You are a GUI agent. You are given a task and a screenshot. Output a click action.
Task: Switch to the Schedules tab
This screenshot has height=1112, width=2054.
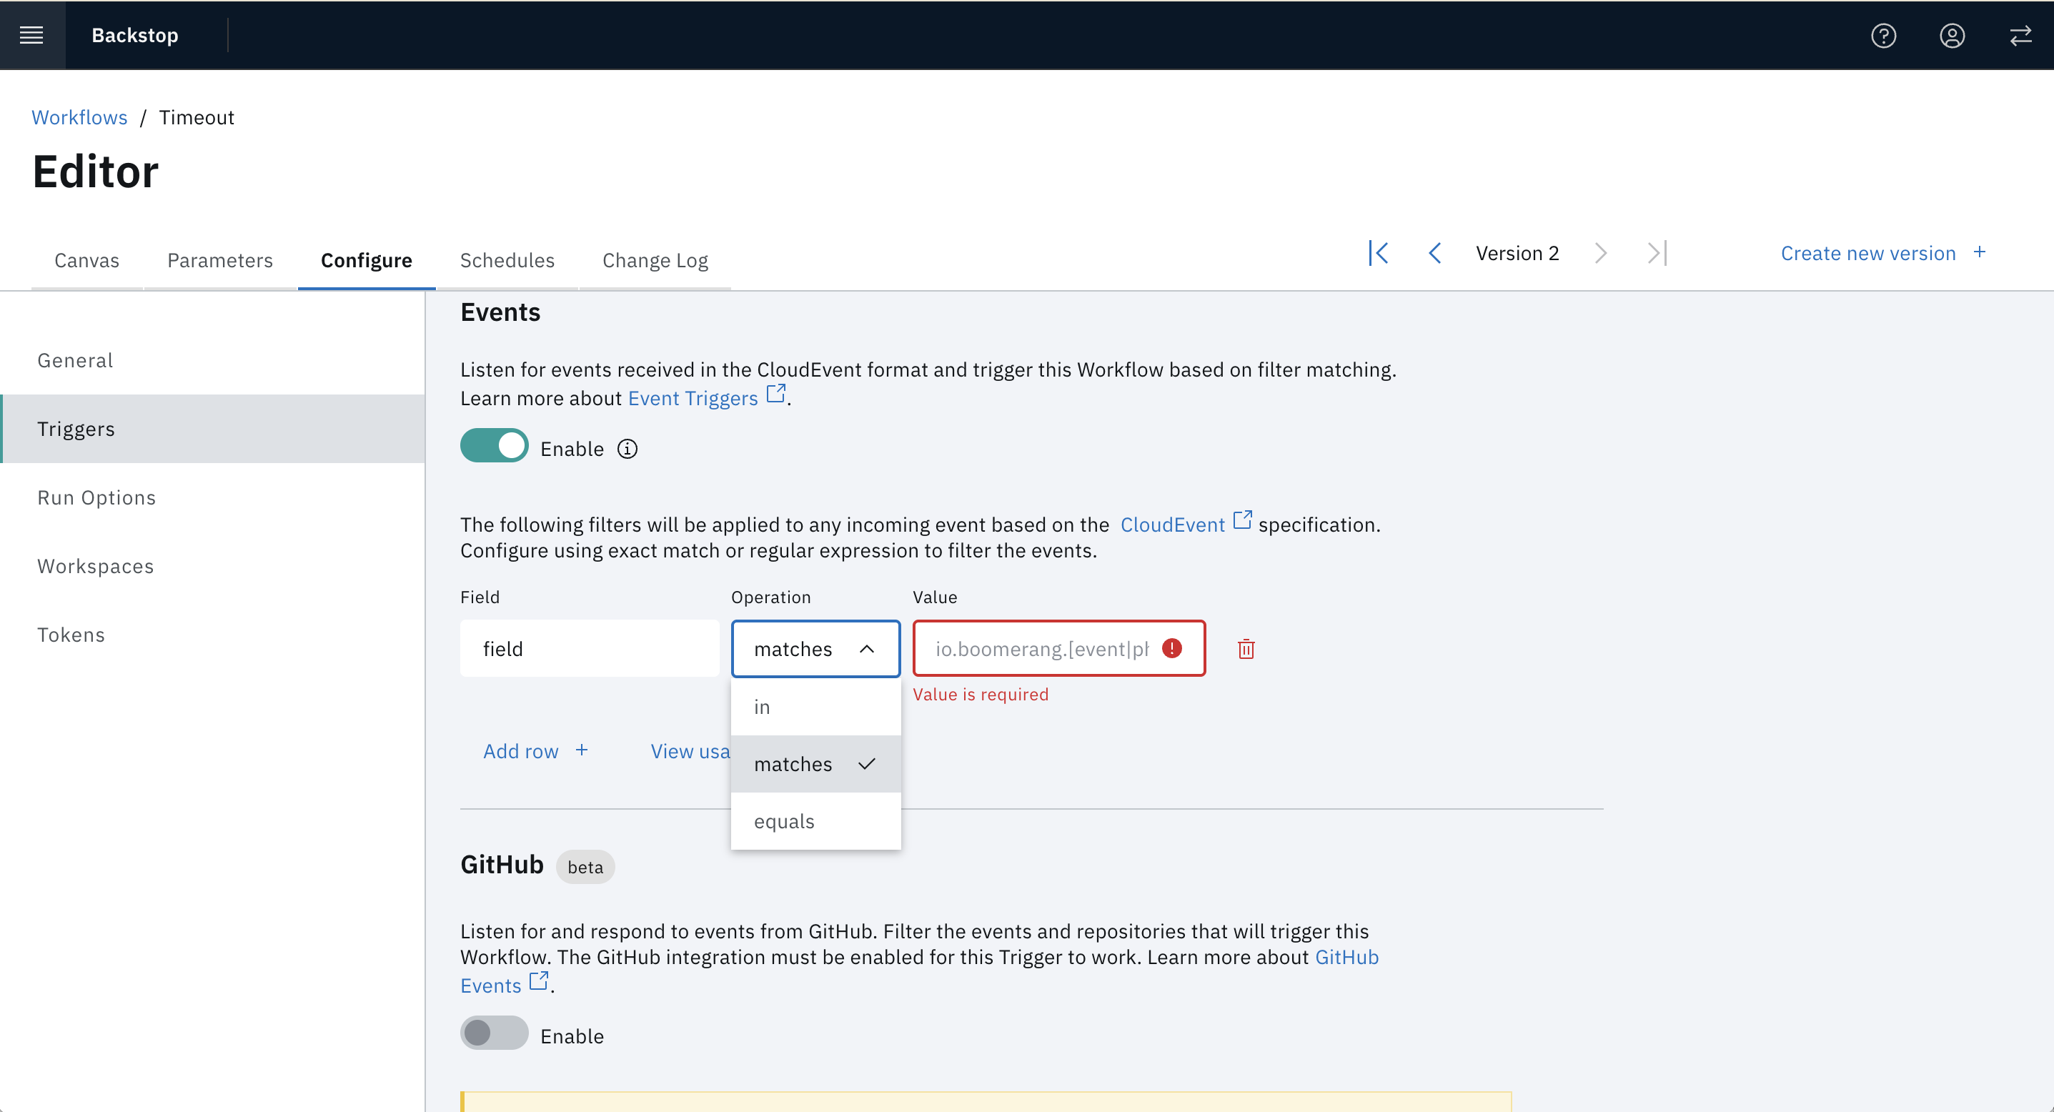pyautogui.click(x=506, y=261)
